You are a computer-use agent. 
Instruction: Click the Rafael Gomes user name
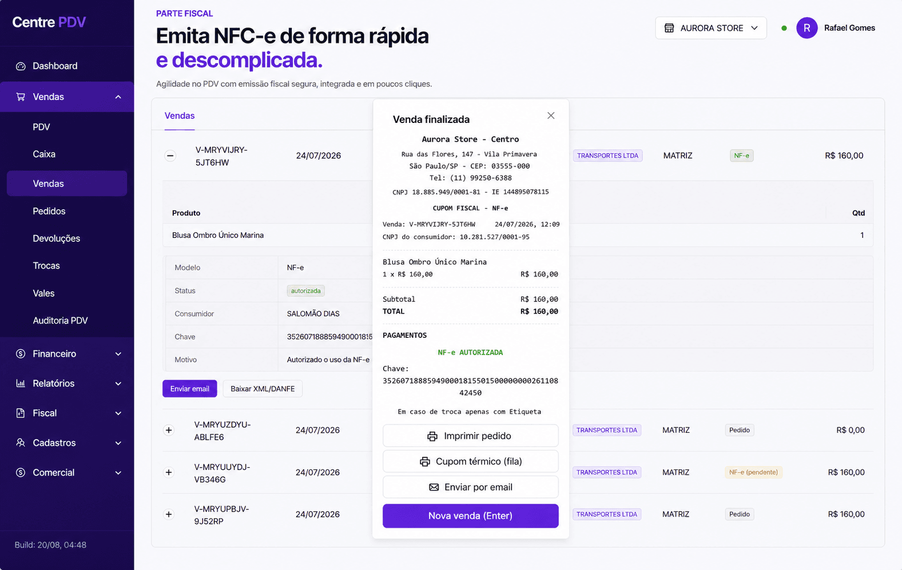[849, 28]
